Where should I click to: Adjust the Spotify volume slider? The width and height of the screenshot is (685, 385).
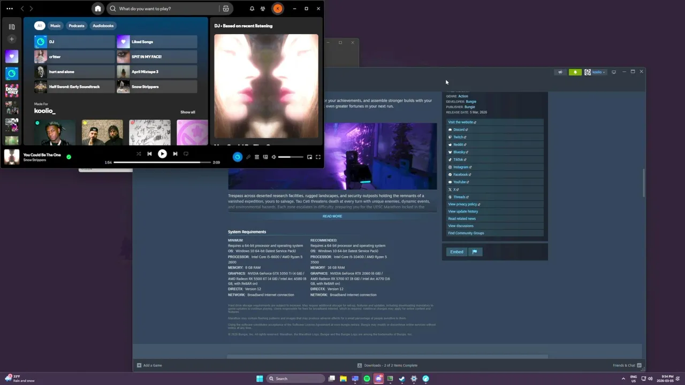tap(292, 157)
